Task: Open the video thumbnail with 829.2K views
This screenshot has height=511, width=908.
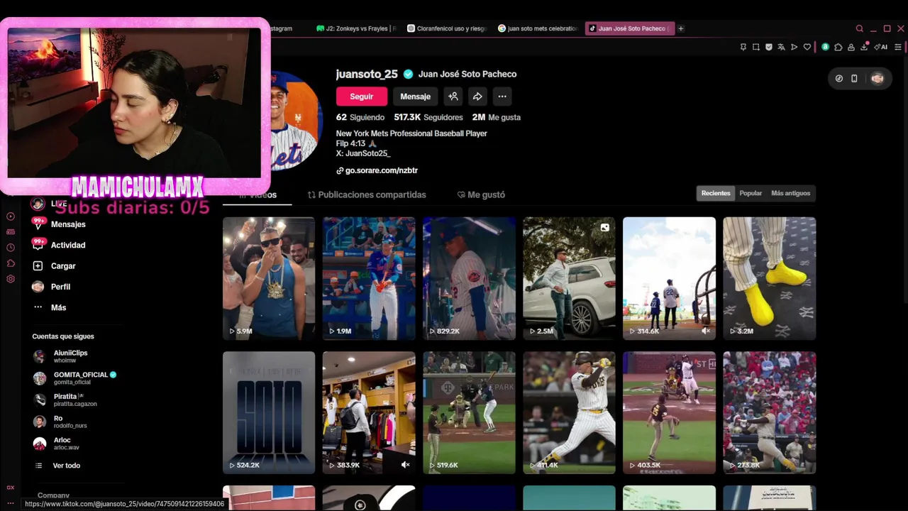Action: coord(469,278)
